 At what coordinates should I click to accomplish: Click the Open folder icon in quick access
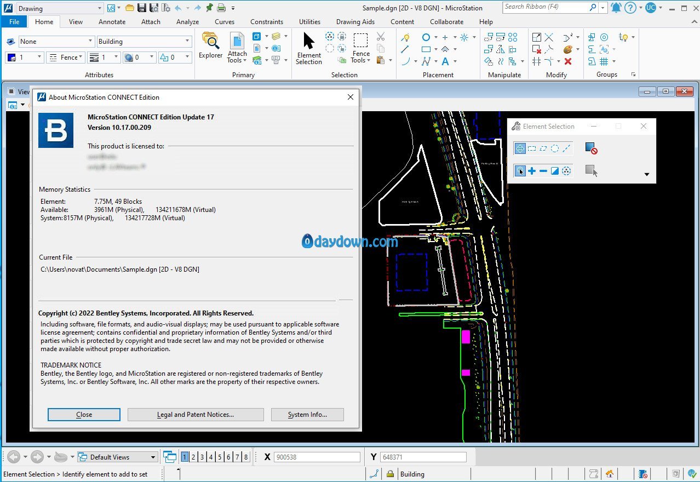129,8
